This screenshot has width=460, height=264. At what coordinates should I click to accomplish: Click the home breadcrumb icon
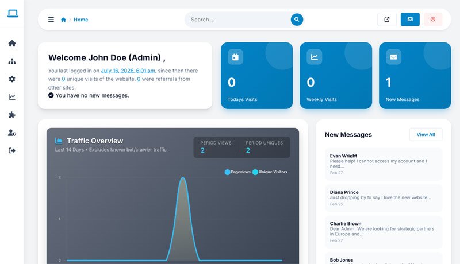63,20
